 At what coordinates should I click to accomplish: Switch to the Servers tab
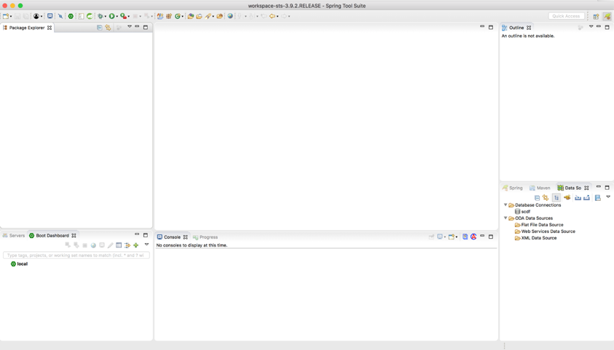tap(14, 236)
